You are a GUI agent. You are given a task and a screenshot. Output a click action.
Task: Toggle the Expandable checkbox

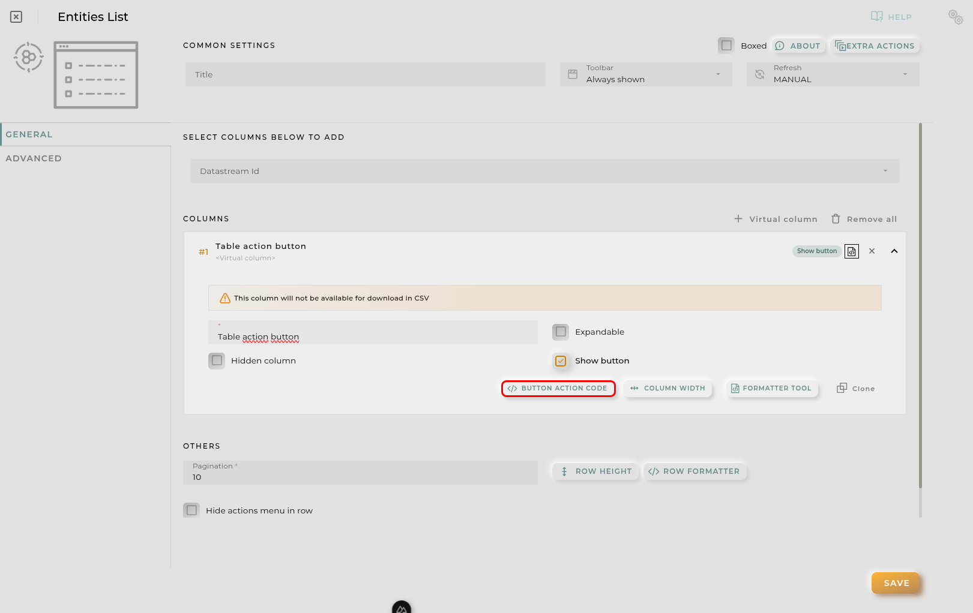pyautogui.click(x=560, y=332)
